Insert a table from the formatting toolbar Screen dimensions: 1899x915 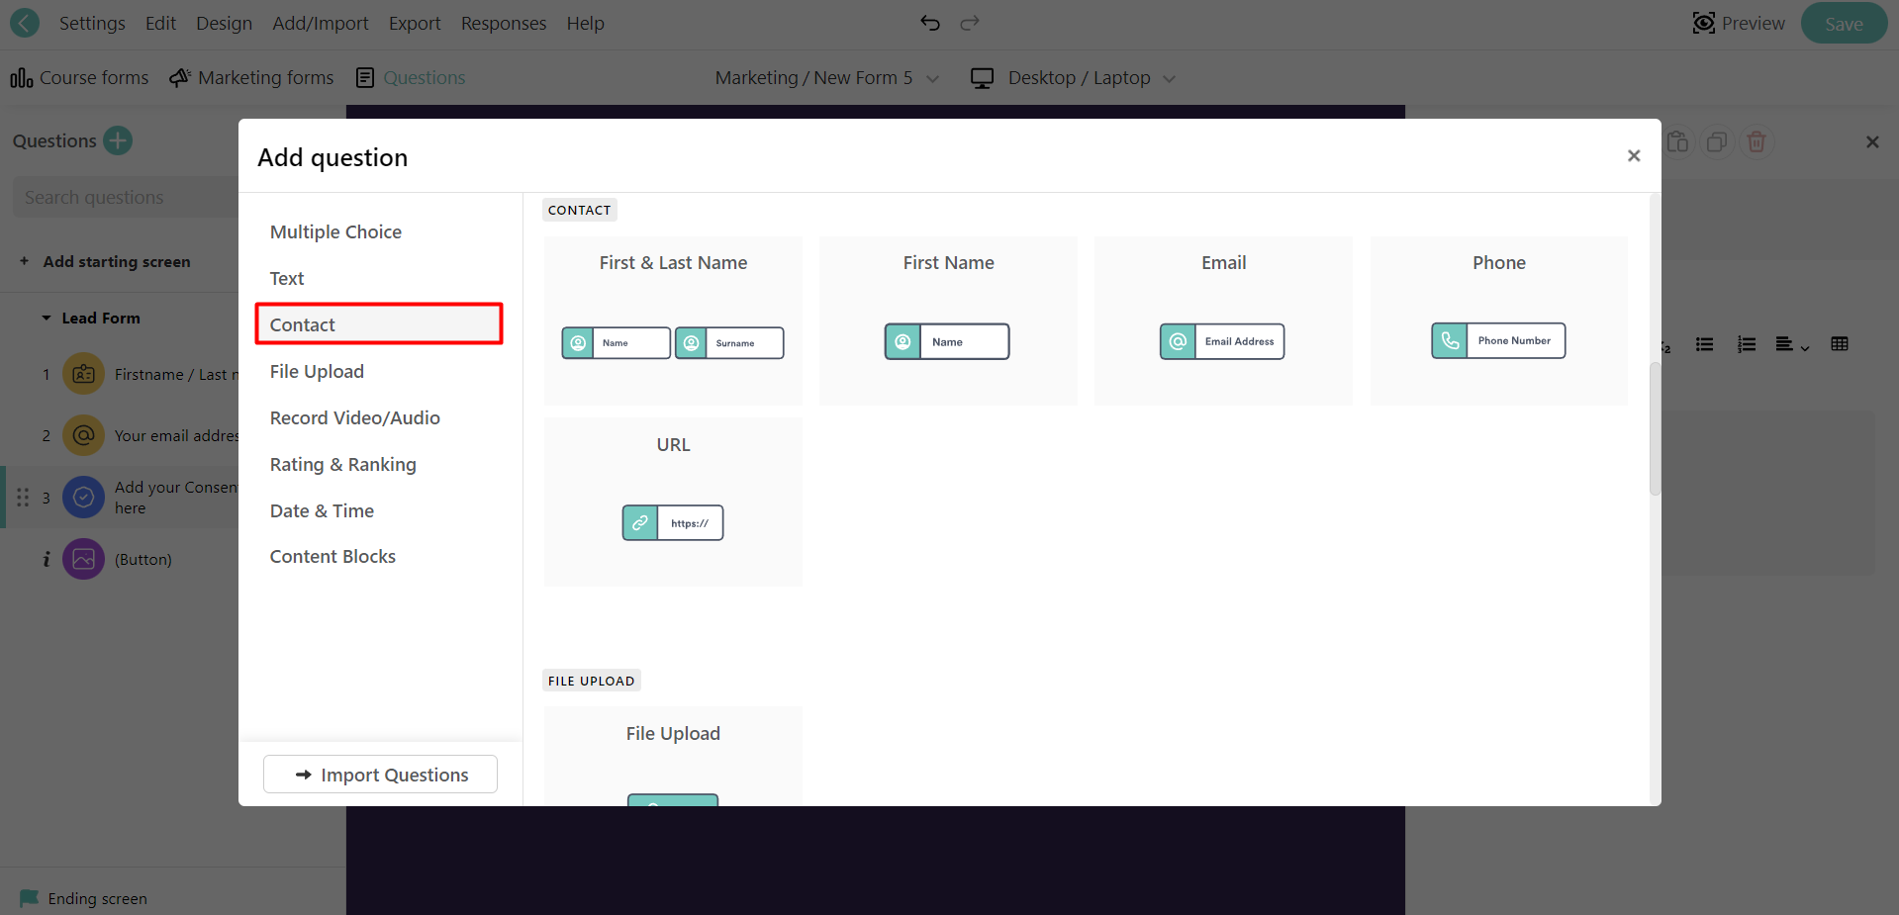(x=1841, y=344)
